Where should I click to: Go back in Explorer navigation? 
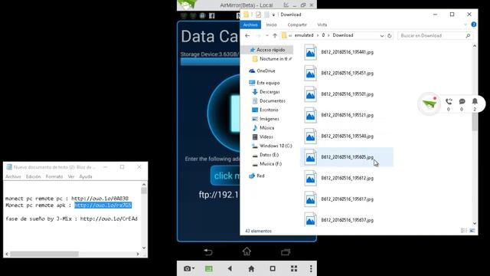(x=247, y=36)
